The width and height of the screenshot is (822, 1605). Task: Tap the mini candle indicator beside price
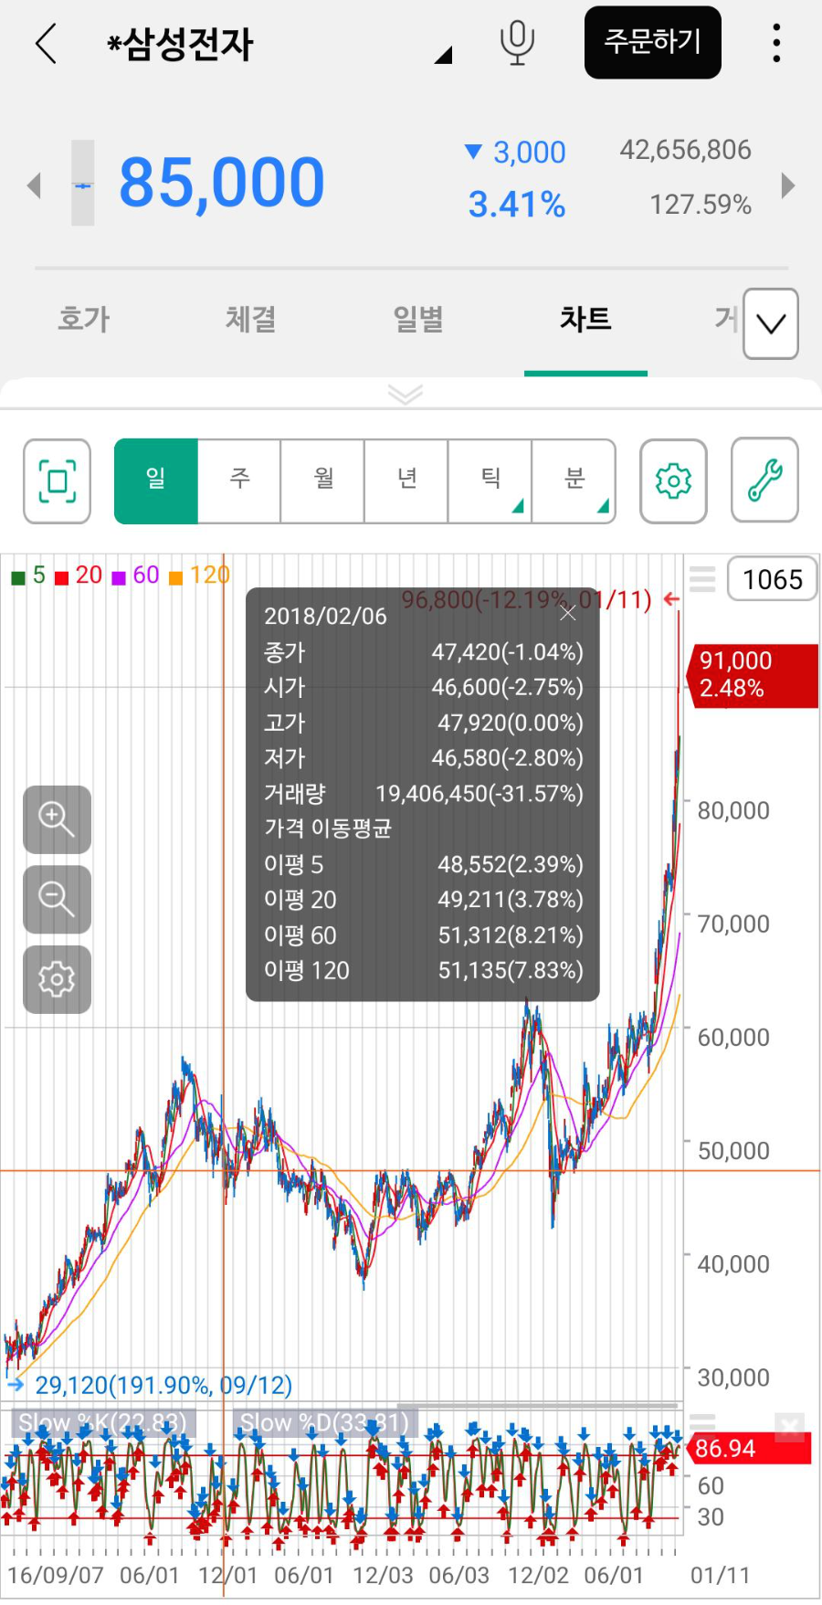pyautogui.click(x=83, y=183)
